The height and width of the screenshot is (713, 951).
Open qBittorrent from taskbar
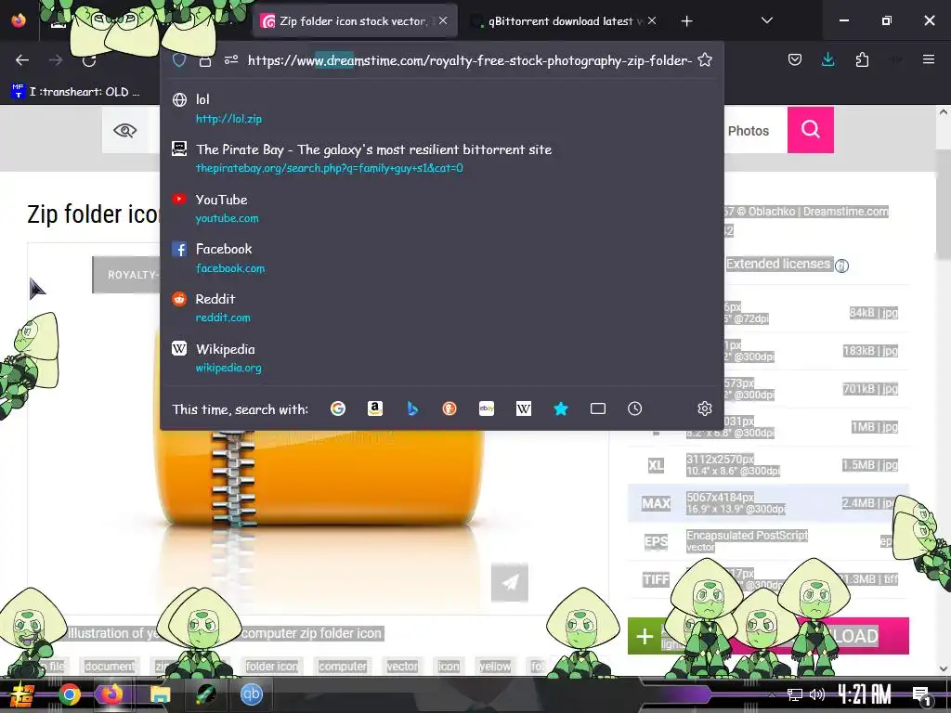coord(251,694)
